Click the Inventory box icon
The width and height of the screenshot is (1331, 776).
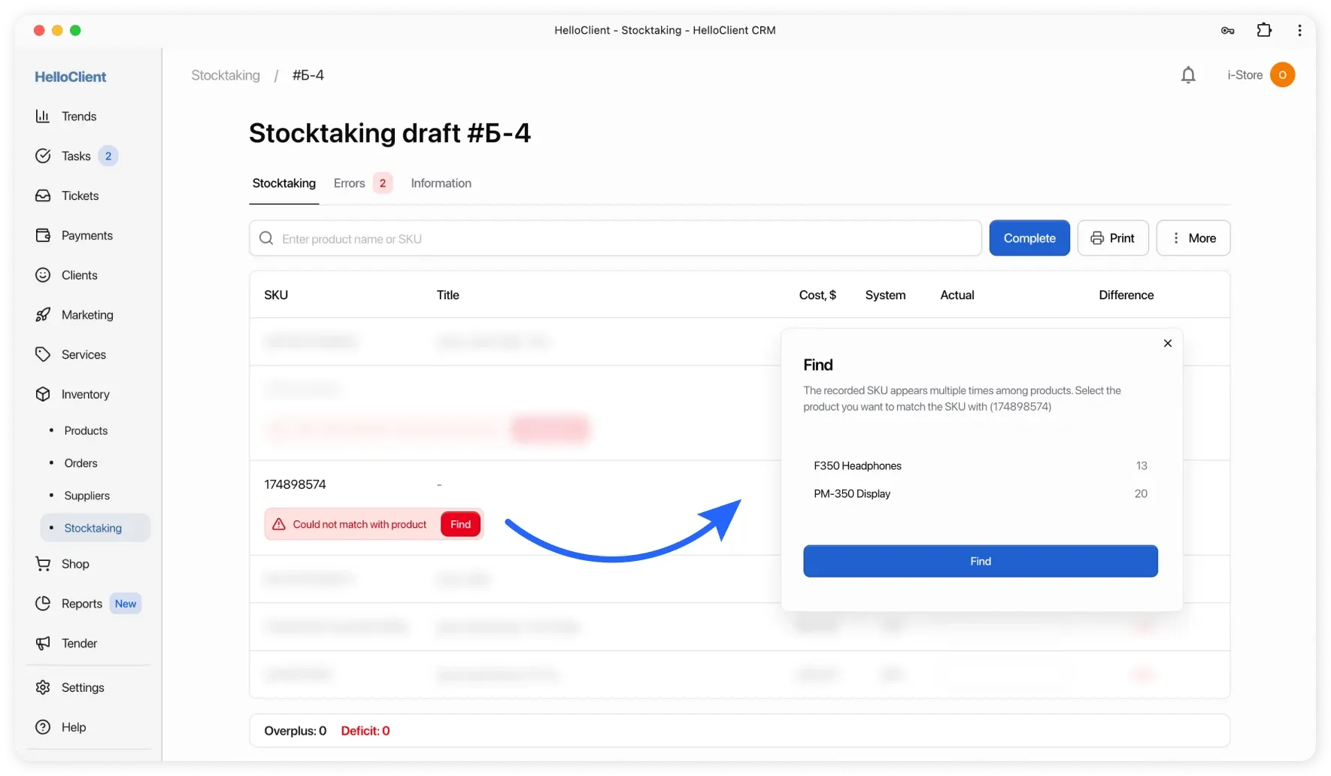[43, 394]
